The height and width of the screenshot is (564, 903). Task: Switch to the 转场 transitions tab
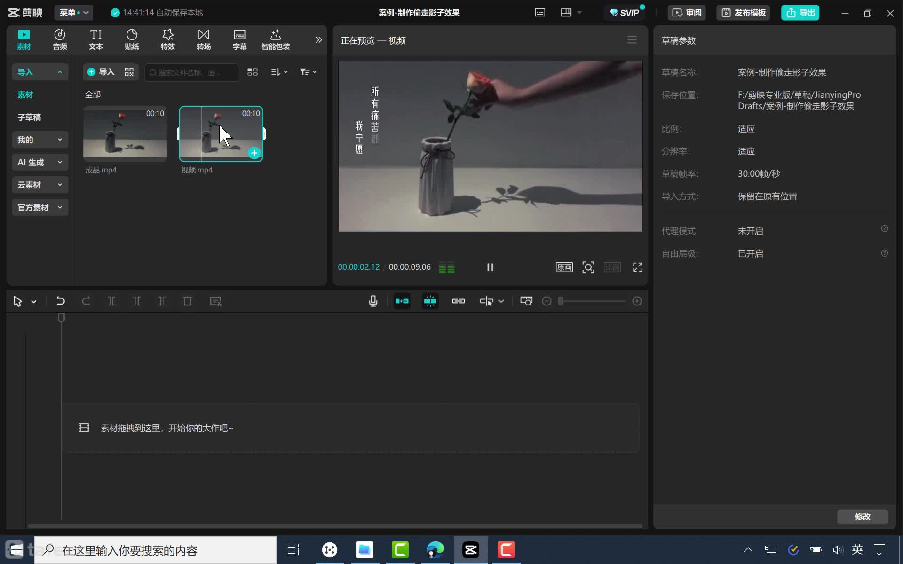point(204,39)
